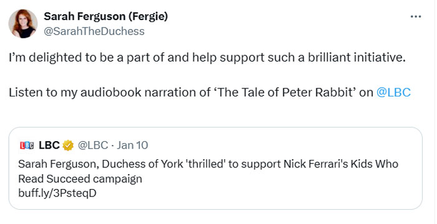Open Sarah Ferguson's profile picture

coord(23,24)
